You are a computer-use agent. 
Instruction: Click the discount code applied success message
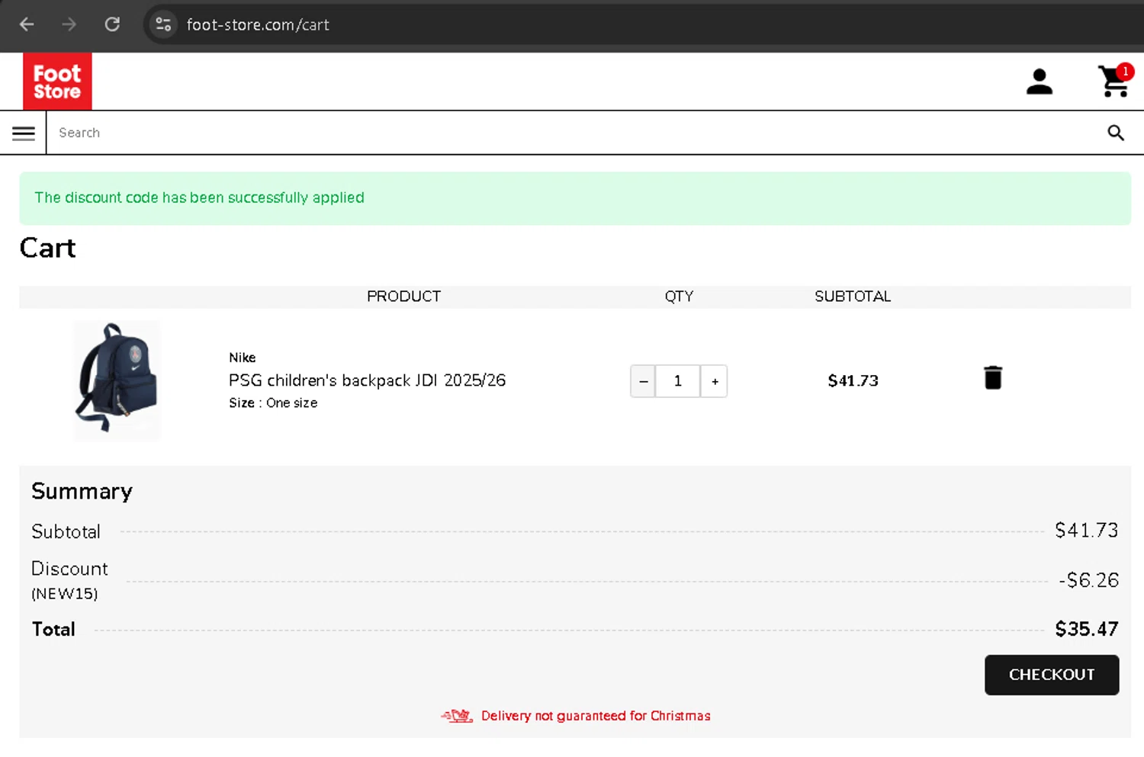pyautogui.click(x=575, y=198)
